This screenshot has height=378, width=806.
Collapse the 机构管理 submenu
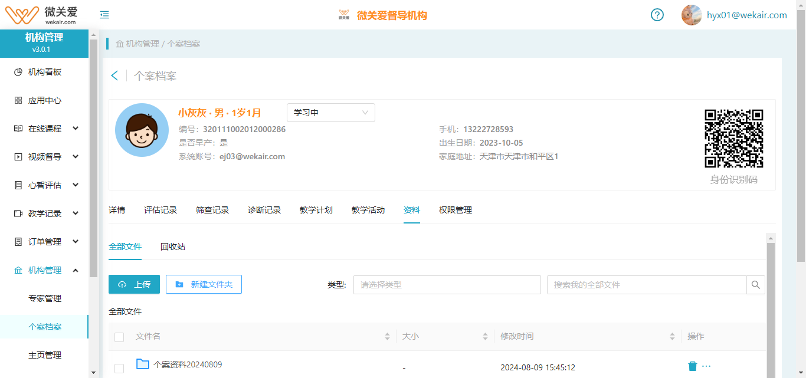76,270
